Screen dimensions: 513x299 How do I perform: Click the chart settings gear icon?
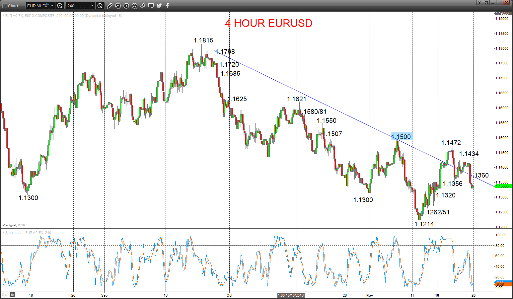(60, 6)
